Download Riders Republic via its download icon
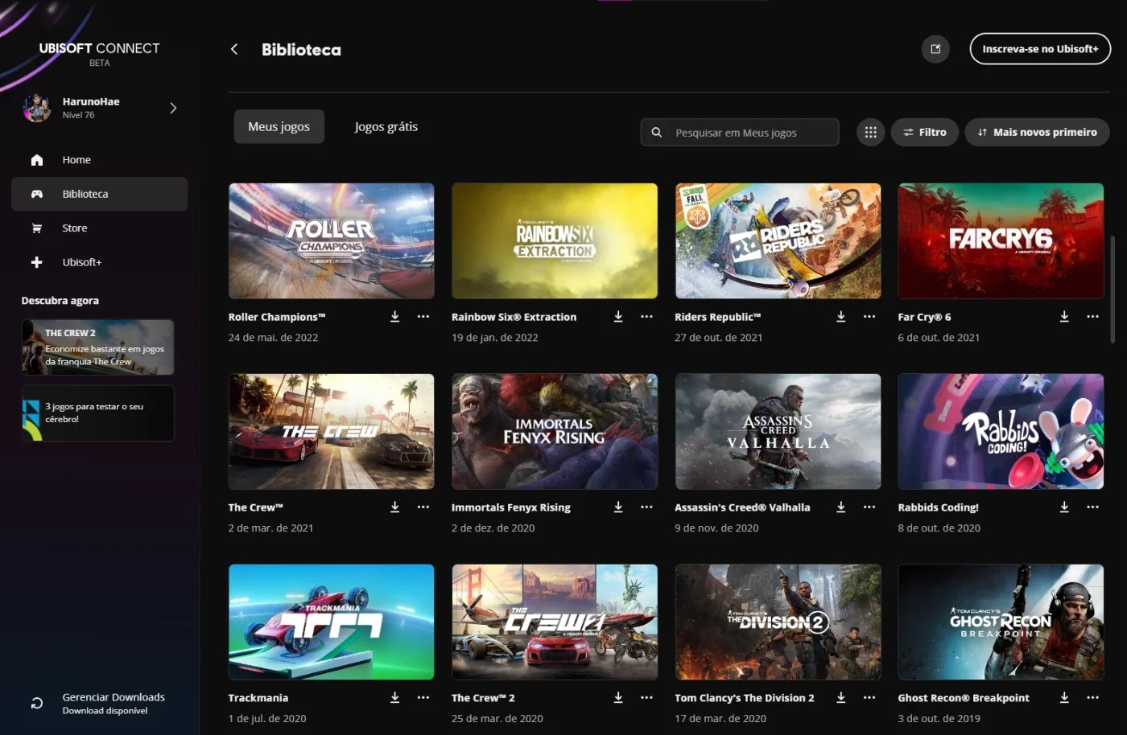Image resolution: width=1127 pixels, height=735 pixels. (x=841, y=317)
